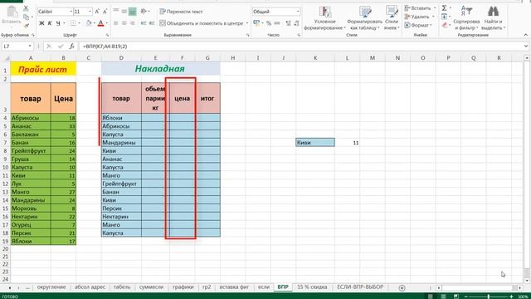Click the Name Box showing L7

(17, 47)
